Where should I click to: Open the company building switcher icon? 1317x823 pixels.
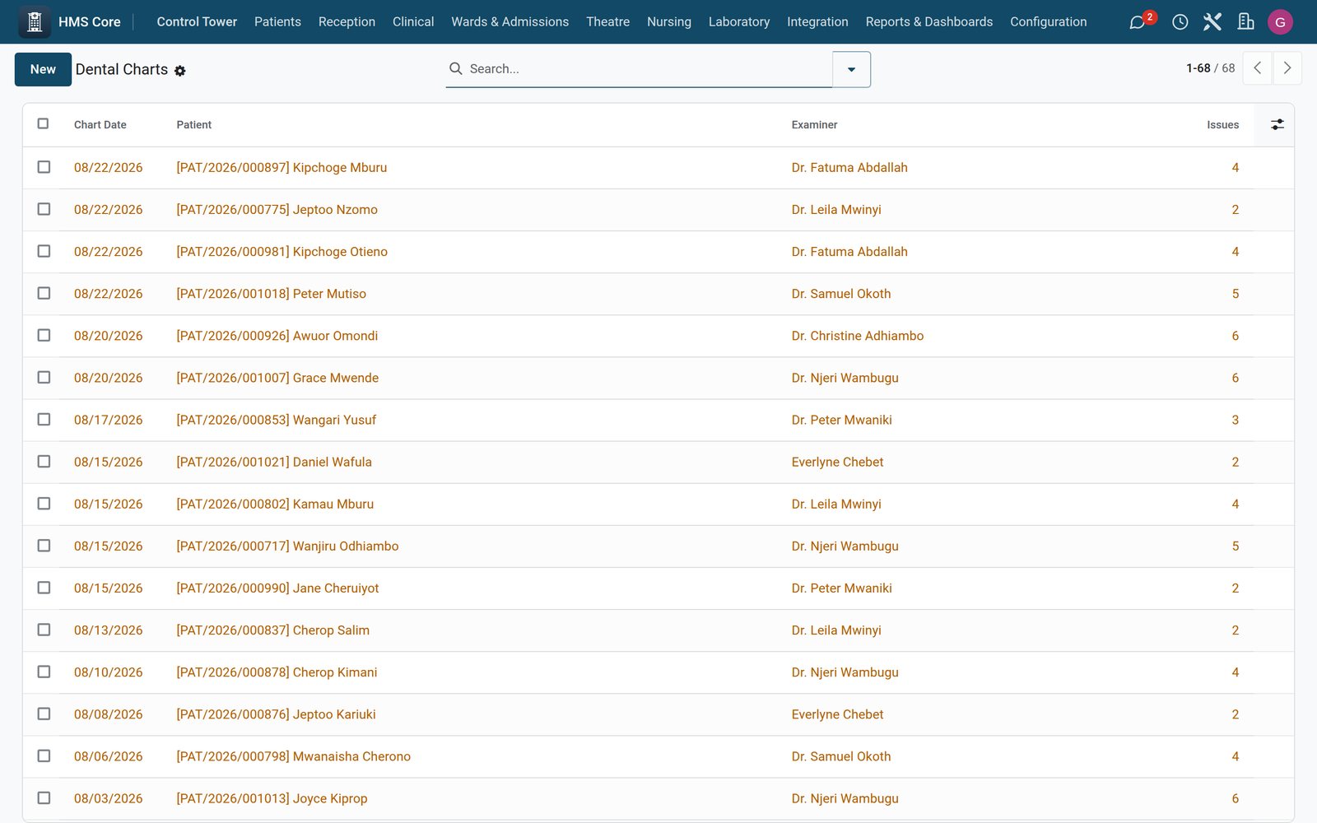[1245, 22]
